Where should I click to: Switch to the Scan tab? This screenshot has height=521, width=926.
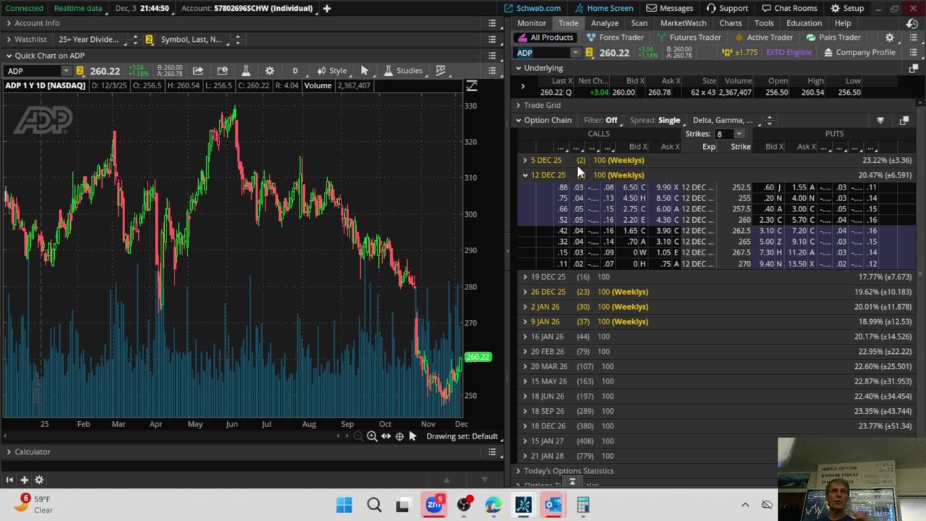[640, 23]
